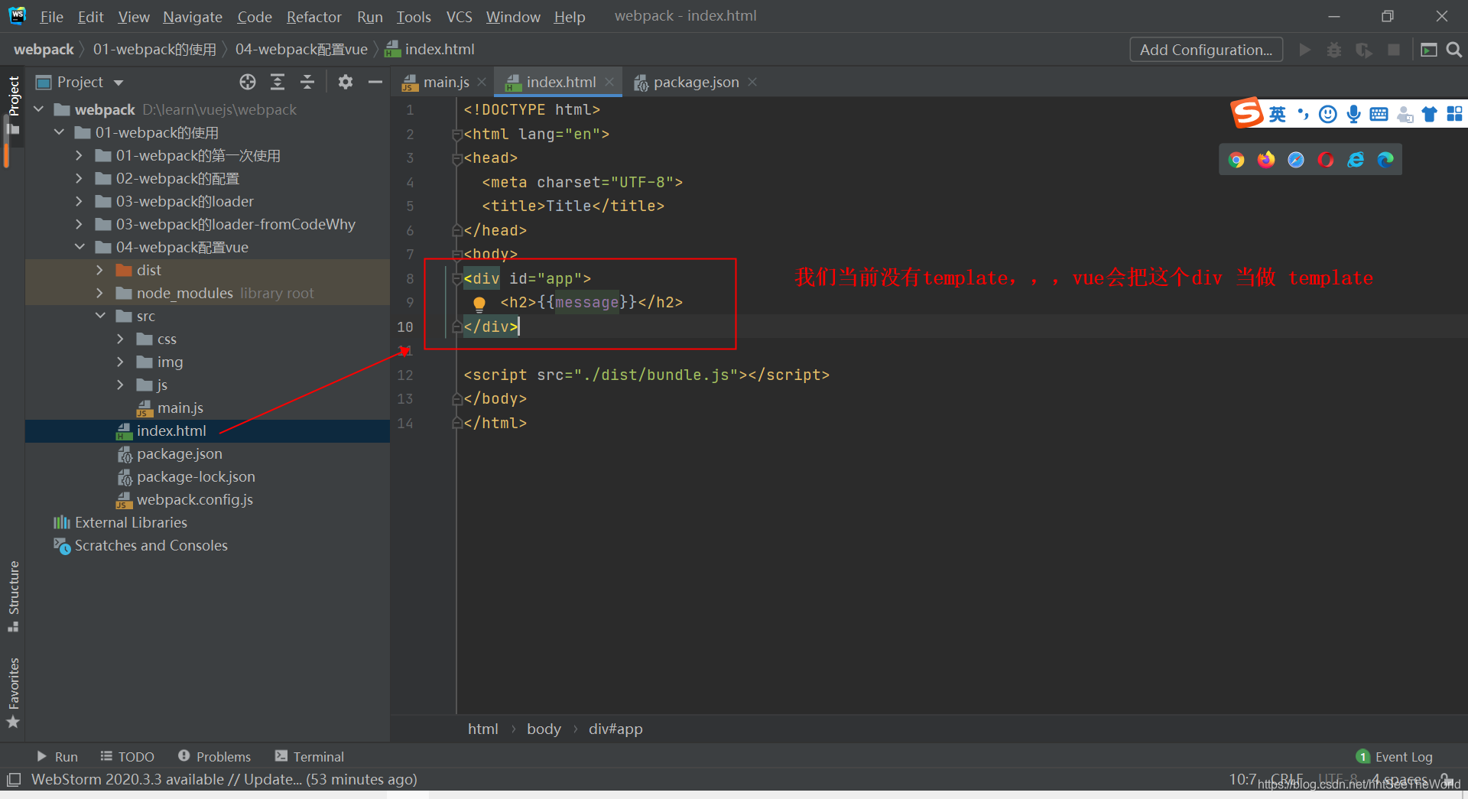The image size is (1468, 799).
Task: Open Project panel settings gear
Action: pos(346,82)
